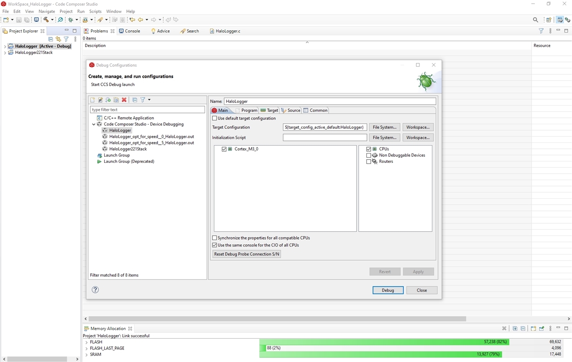Switch to the Program tab

[246, 110]
